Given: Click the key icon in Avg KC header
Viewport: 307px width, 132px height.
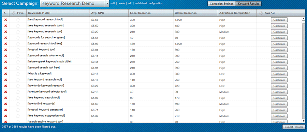Looking at the screenshot, I should (x=260, y=13).
